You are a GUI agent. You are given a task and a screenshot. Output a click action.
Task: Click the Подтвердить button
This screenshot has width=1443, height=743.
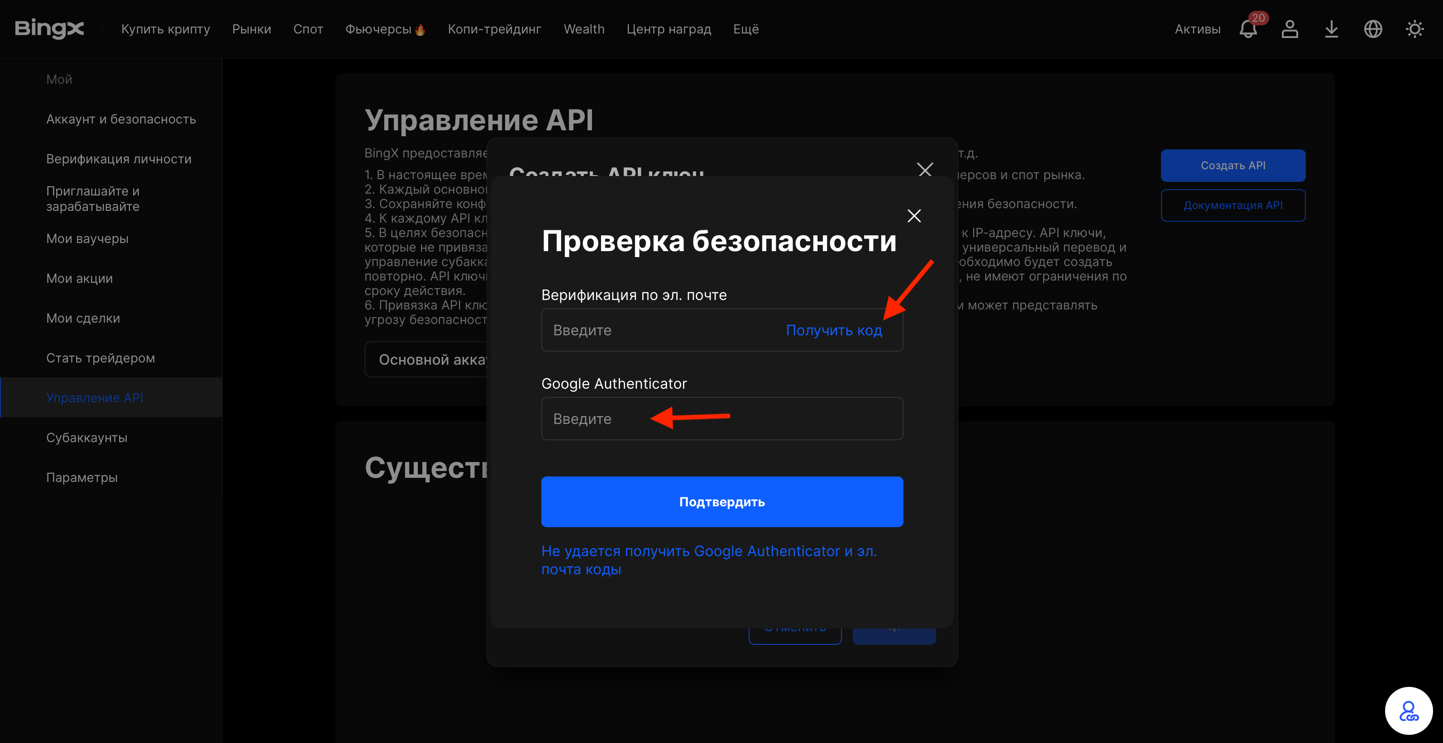point(722,502)
